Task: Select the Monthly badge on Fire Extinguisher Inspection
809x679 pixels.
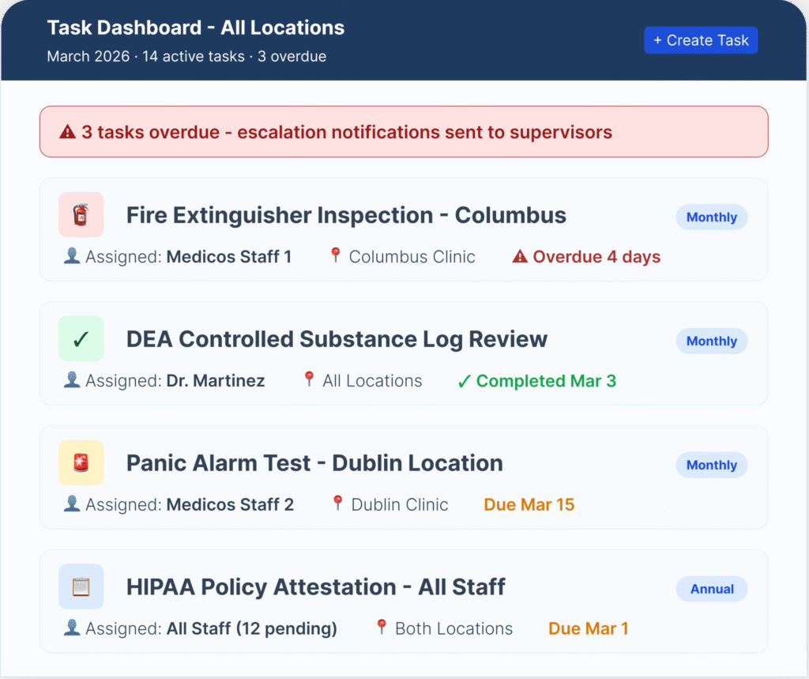Action: click(x=711, y=217)
